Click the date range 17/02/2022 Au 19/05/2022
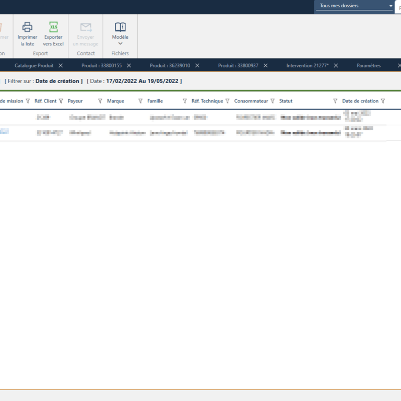Viewport: 401px width, 401px height. (x=142, y=81)
